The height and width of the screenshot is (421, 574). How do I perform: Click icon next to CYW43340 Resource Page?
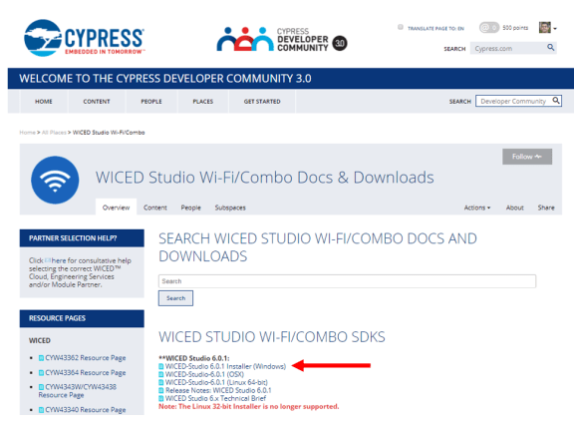click(42, 410)
